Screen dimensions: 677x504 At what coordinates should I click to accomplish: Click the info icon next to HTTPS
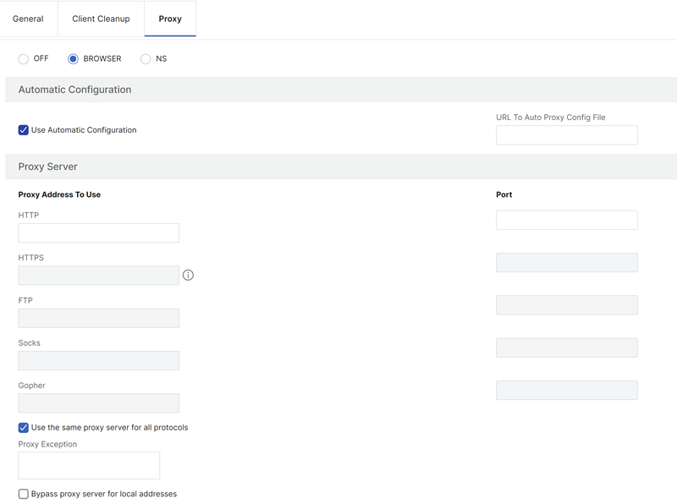[188, 275]
